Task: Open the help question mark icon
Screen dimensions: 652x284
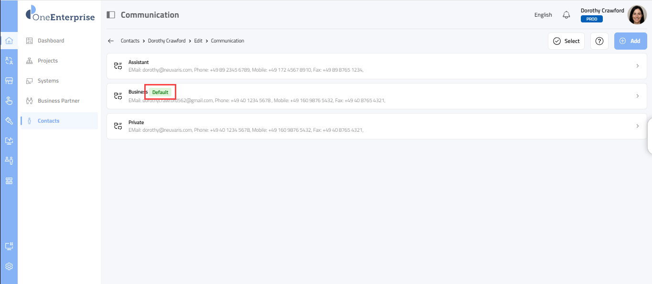Action: point(599,41)
